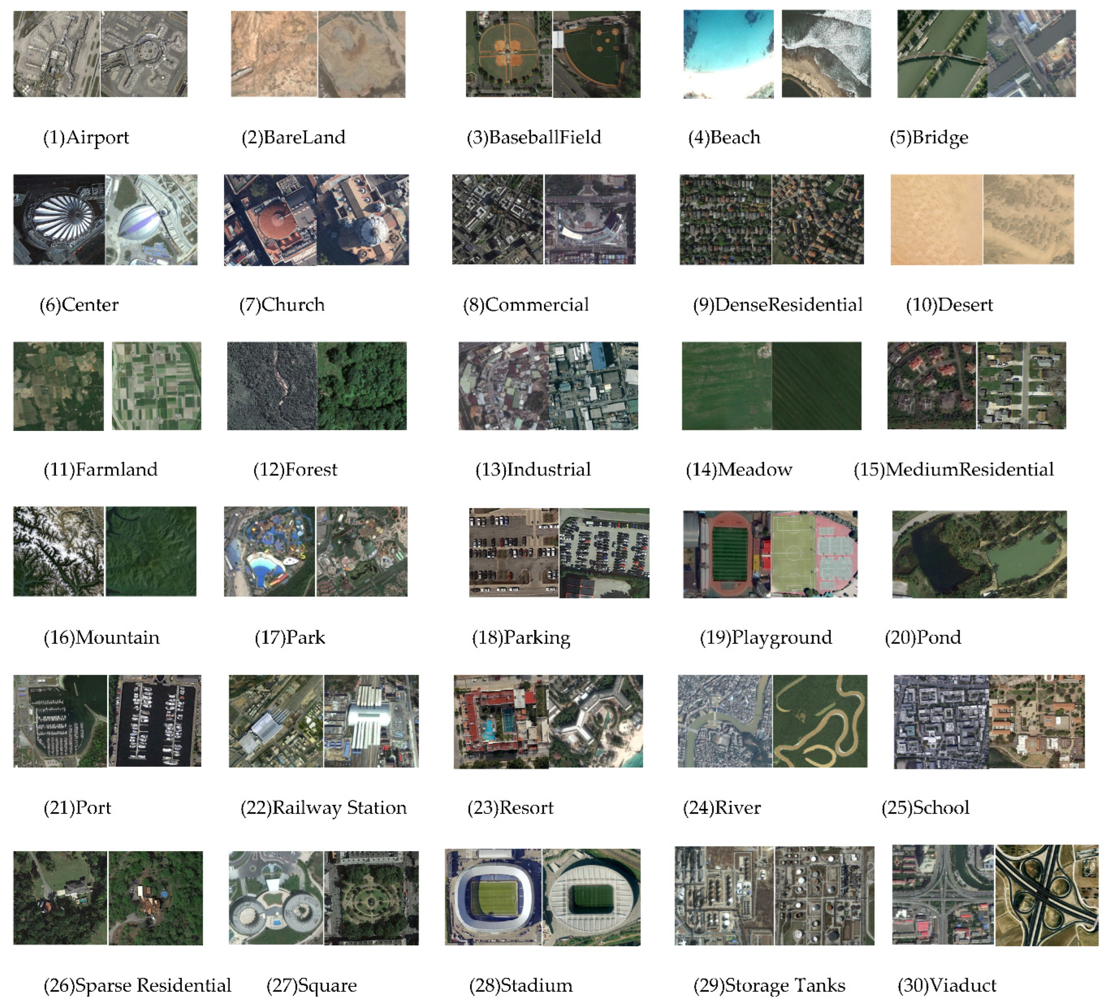This screenshot has height=1005, width=1110.
Task: Click the (26)Sparse Residential label
Action: click(138, 985)
